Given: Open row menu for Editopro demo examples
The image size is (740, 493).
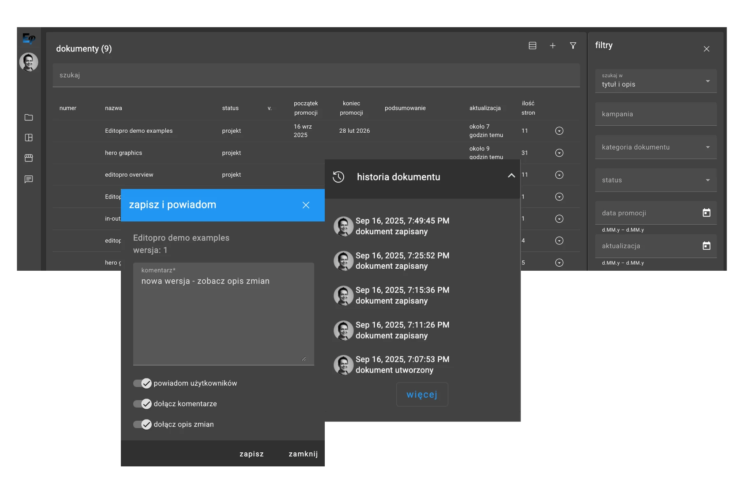Looking at the screenshot, I should coord(559,131).
